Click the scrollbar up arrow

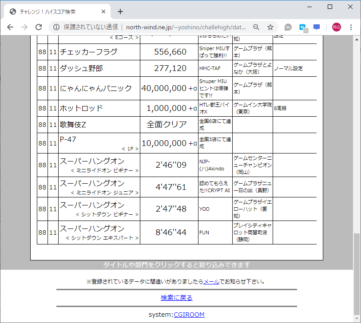[357, 39]
